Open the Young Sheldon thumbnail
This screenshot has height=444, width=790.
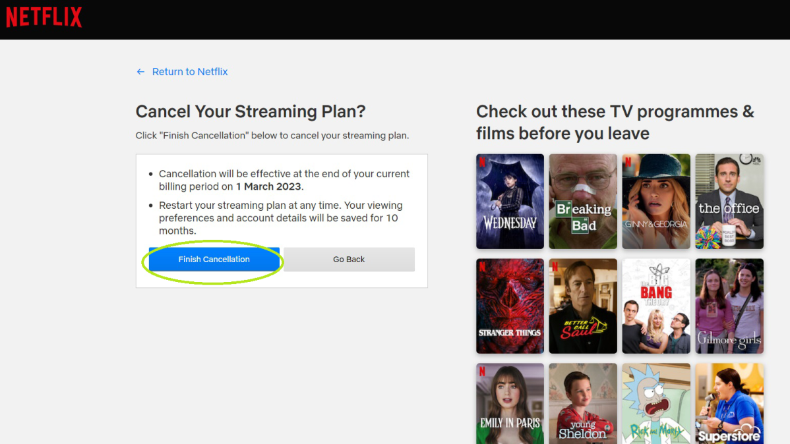click(583, 404)
